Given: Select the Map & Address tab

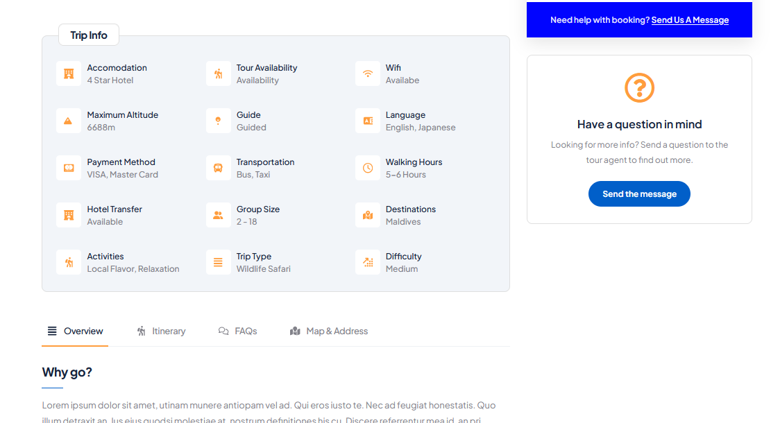Looking at the screenshot, I should (329, 331).
